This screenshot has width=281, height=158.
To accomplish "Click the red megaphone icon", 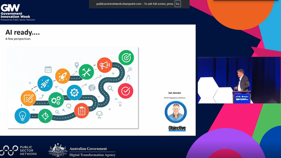I will (104, 65).
